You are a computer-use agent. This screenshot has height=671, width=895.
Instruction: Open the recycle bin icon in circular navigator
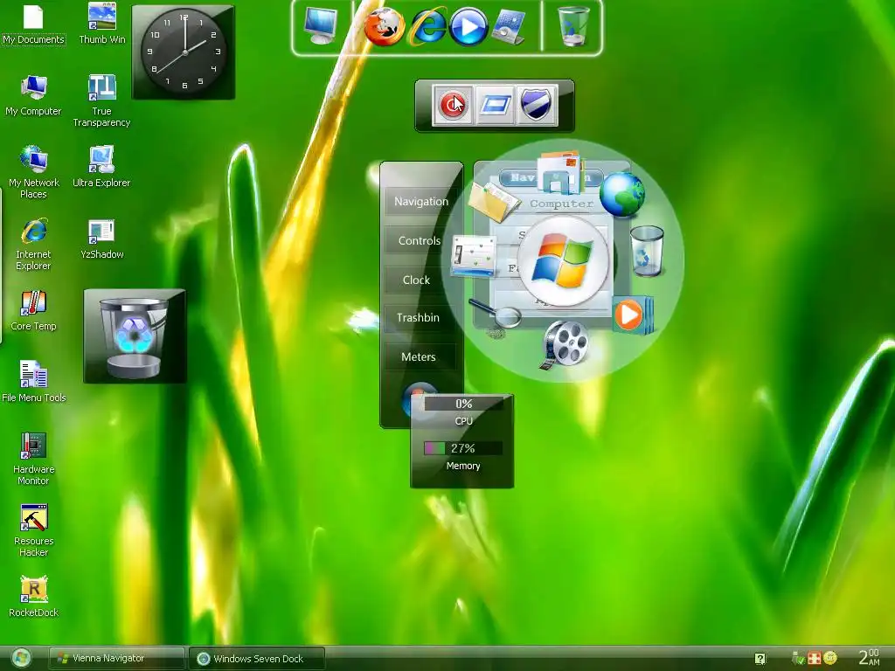[647, 251]
